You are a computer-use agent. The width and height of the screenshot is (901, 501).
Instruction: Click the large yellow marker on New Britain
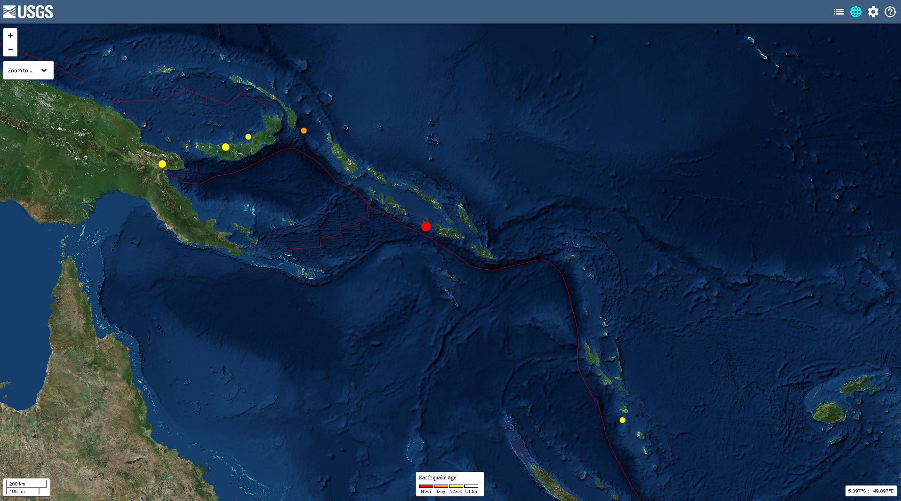pyautogui.click(x=226, y=147)
